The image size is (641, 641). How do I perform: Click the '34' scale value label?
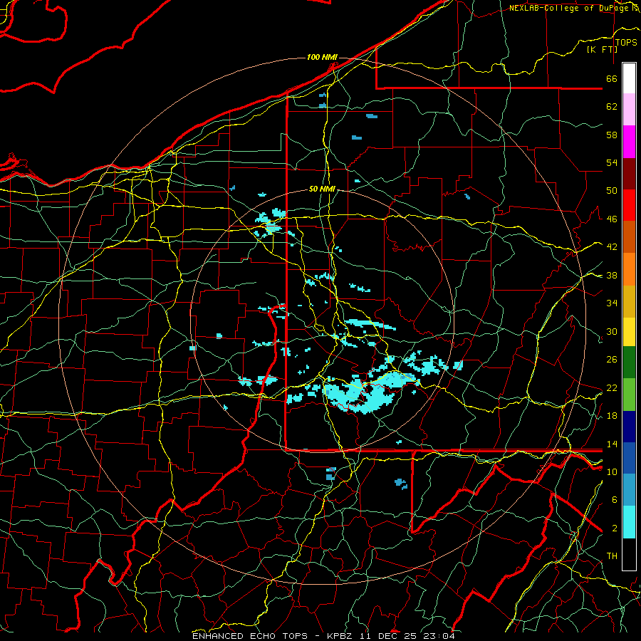point(612,303)
